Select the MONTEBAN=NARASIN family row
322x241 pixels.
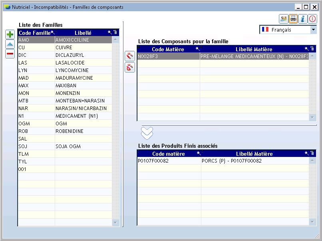(65, 100)
